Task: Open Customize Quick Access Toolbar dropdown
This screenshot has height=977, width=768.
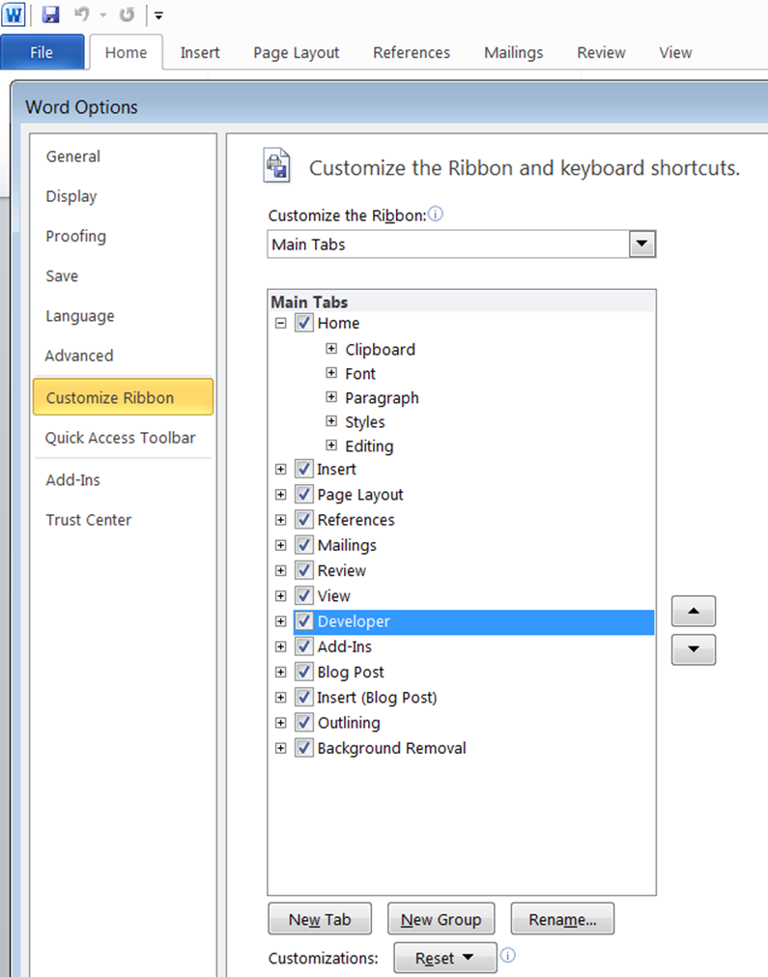Action: coord(158,15)
